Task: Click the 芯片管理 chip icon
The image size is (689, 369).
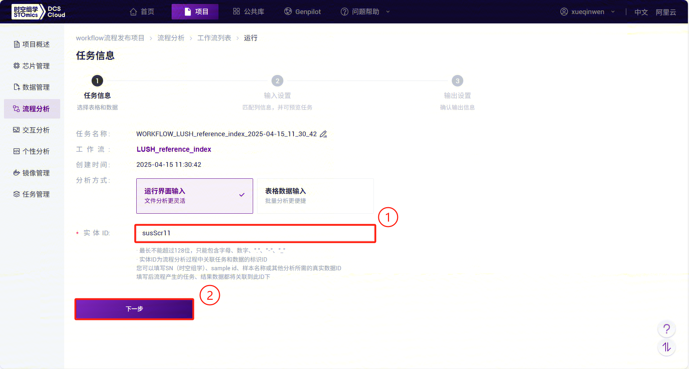Action: 17,66
